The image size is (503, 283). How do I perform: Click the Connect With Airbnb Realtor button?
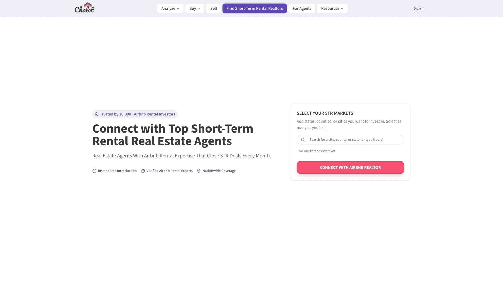pyautogui.click(x=350, y=167)
